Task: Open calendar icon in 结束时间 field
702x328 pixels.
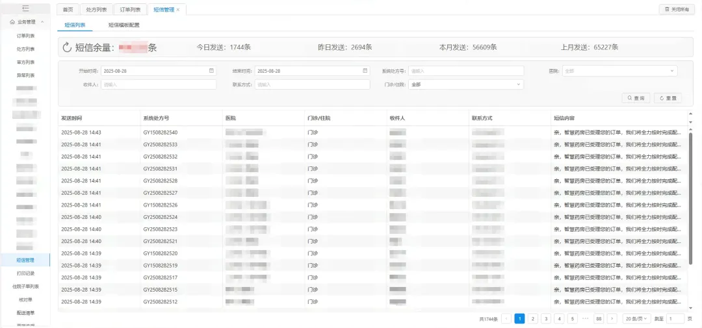Action: [365, 70]
